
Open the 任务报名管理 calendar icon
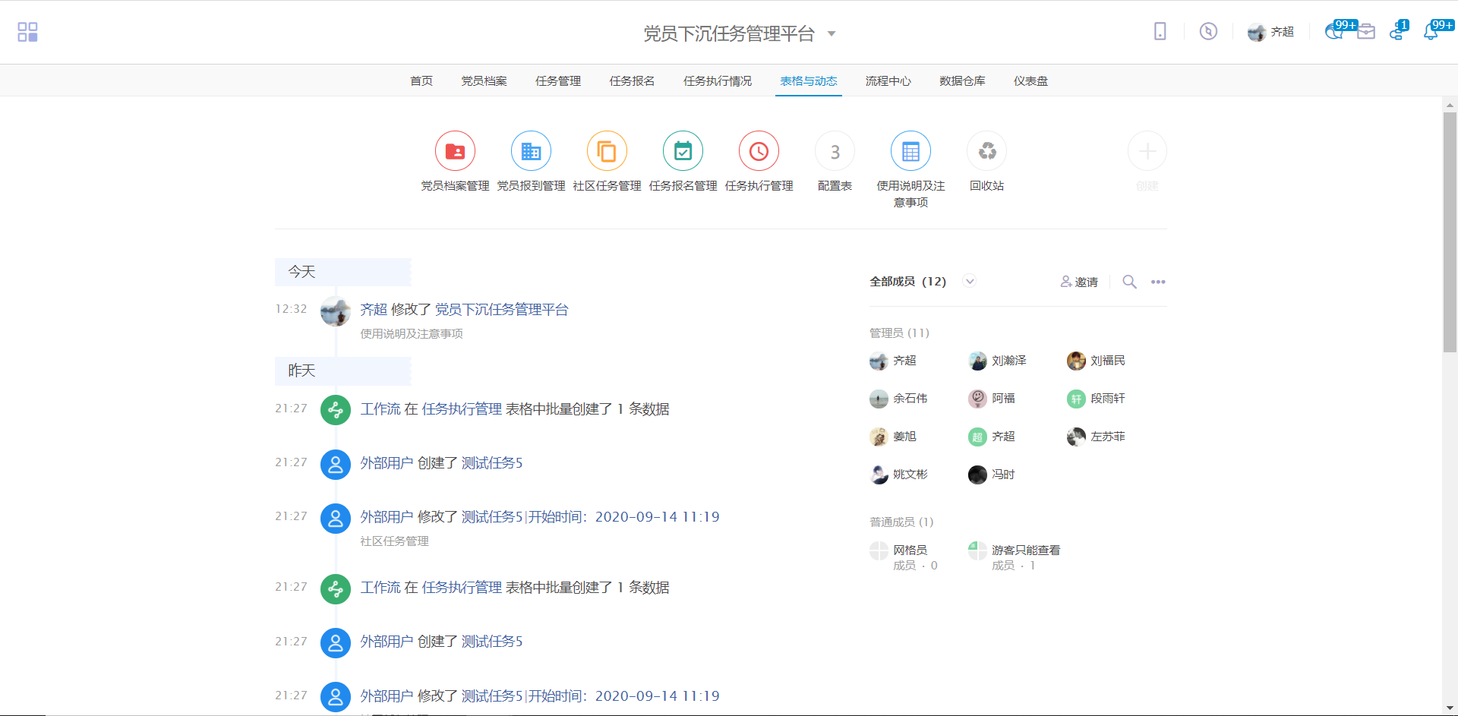pyautogui.click(x=683, y=152)
